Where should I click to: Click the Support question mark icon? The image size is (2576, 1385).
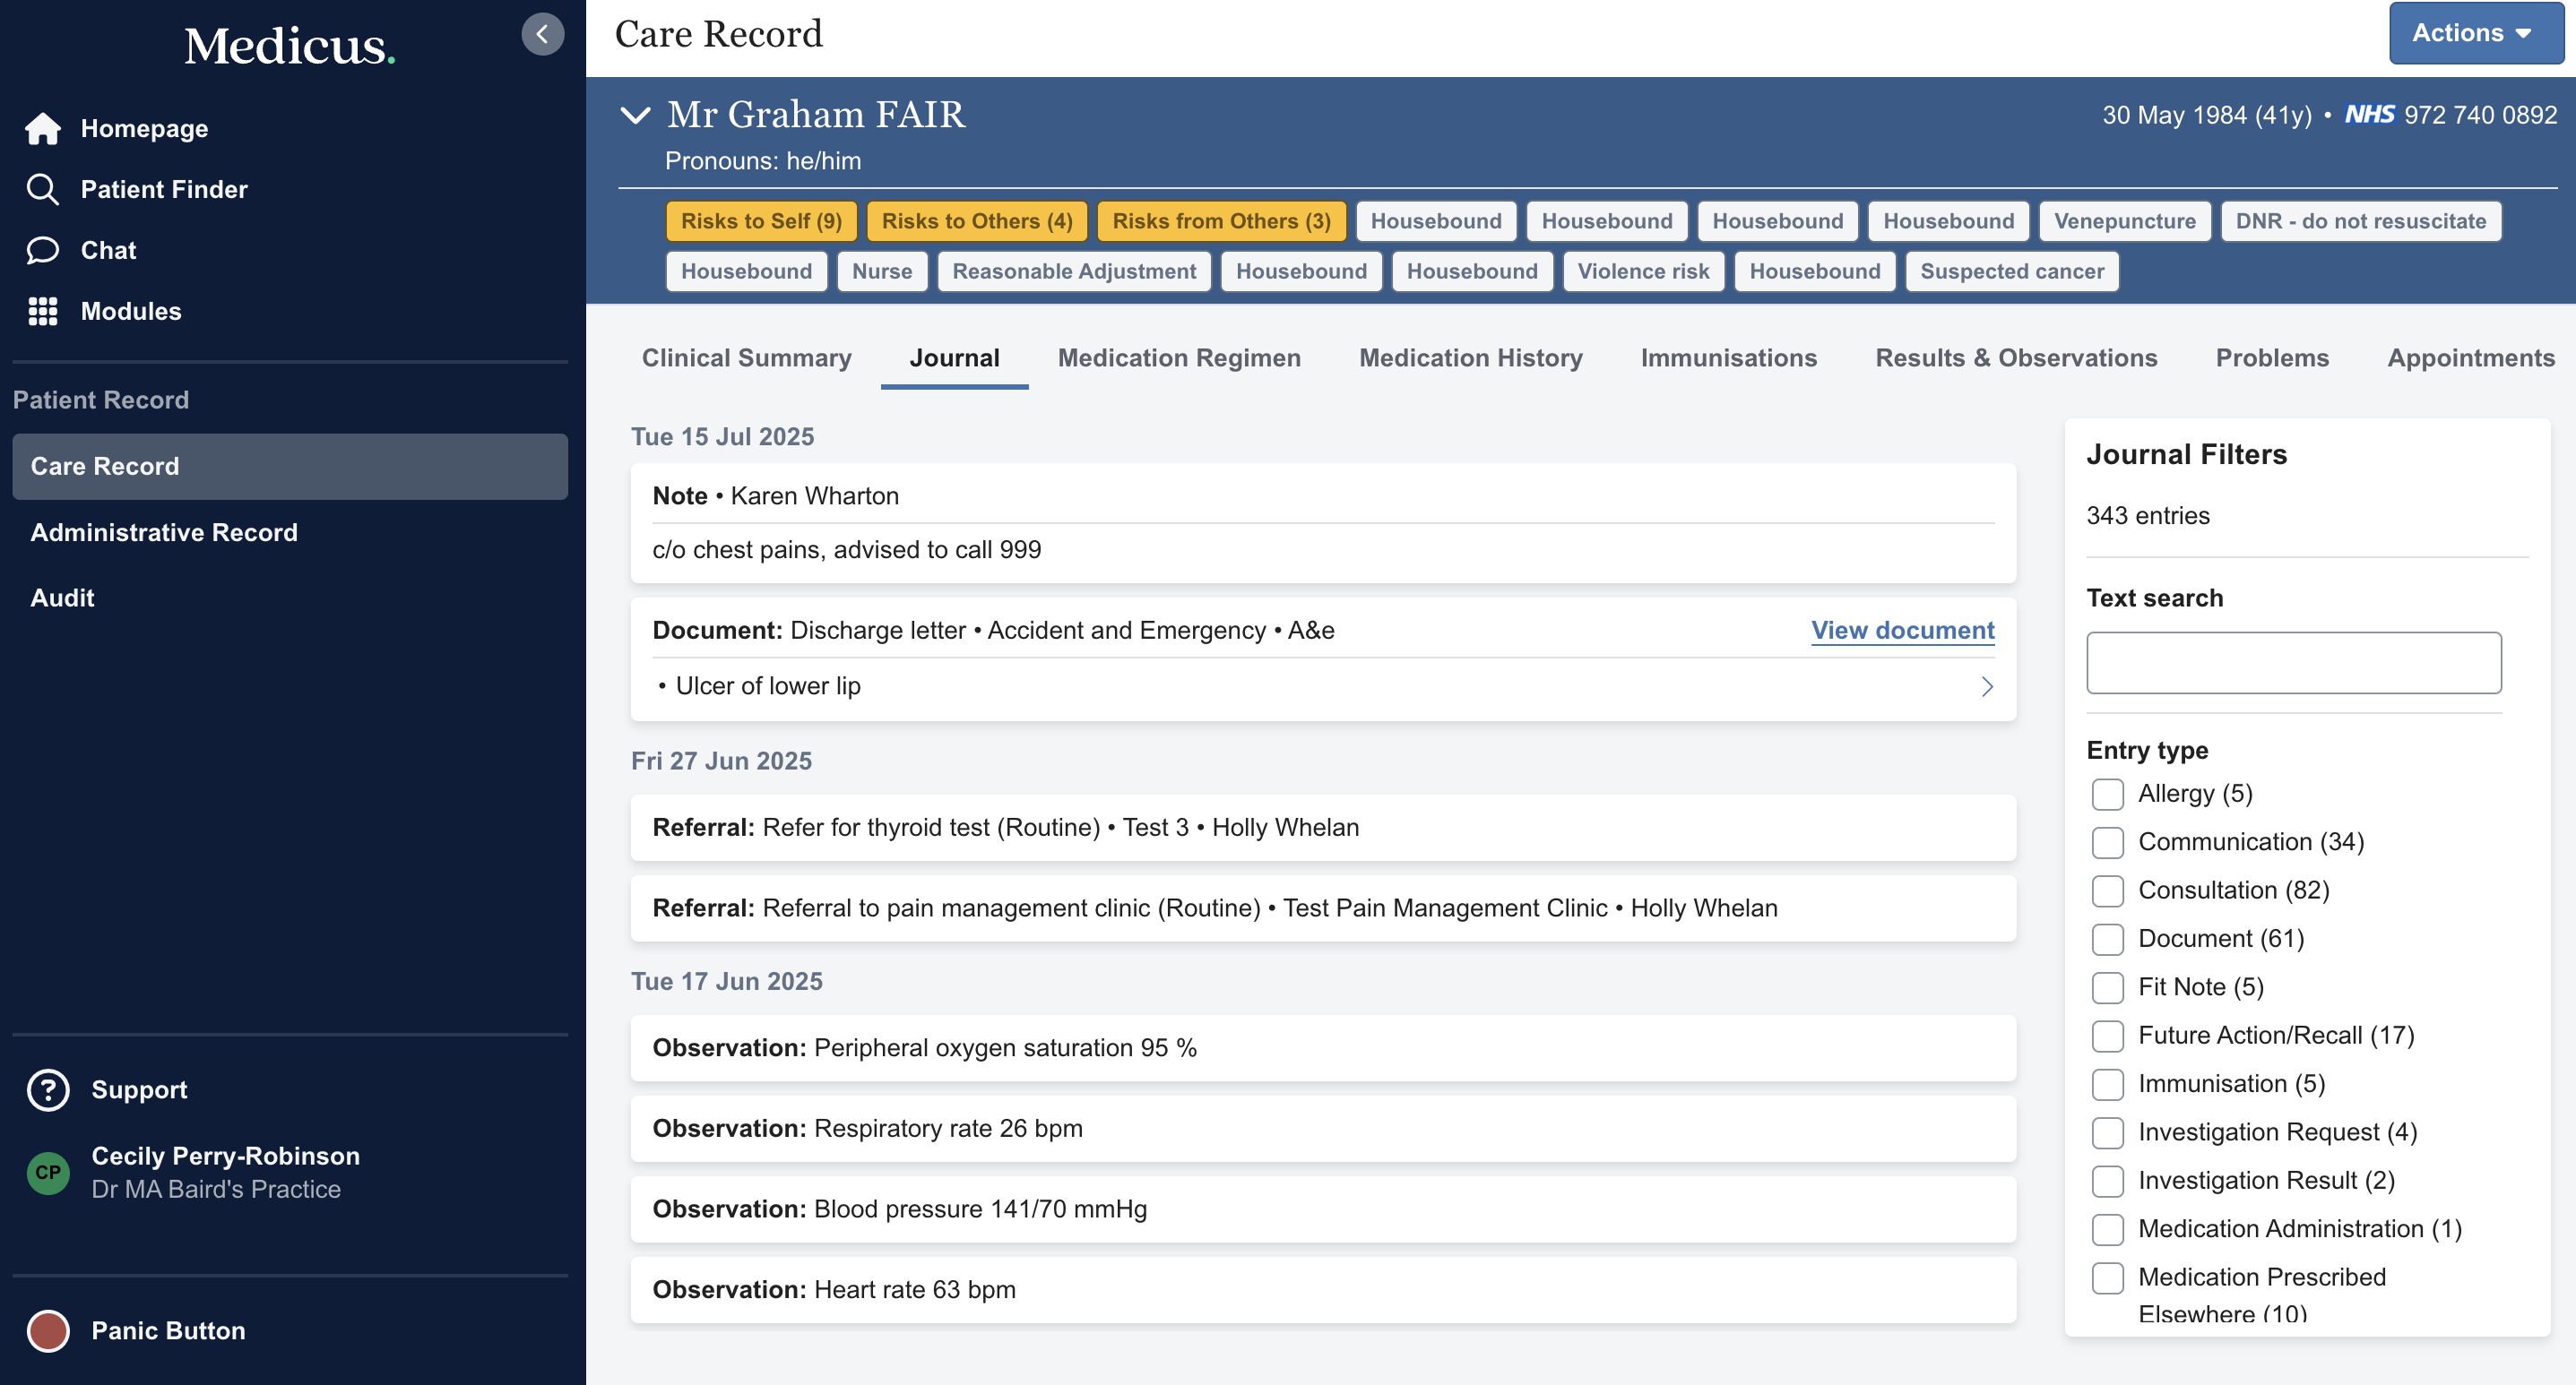click(48, 1089)
